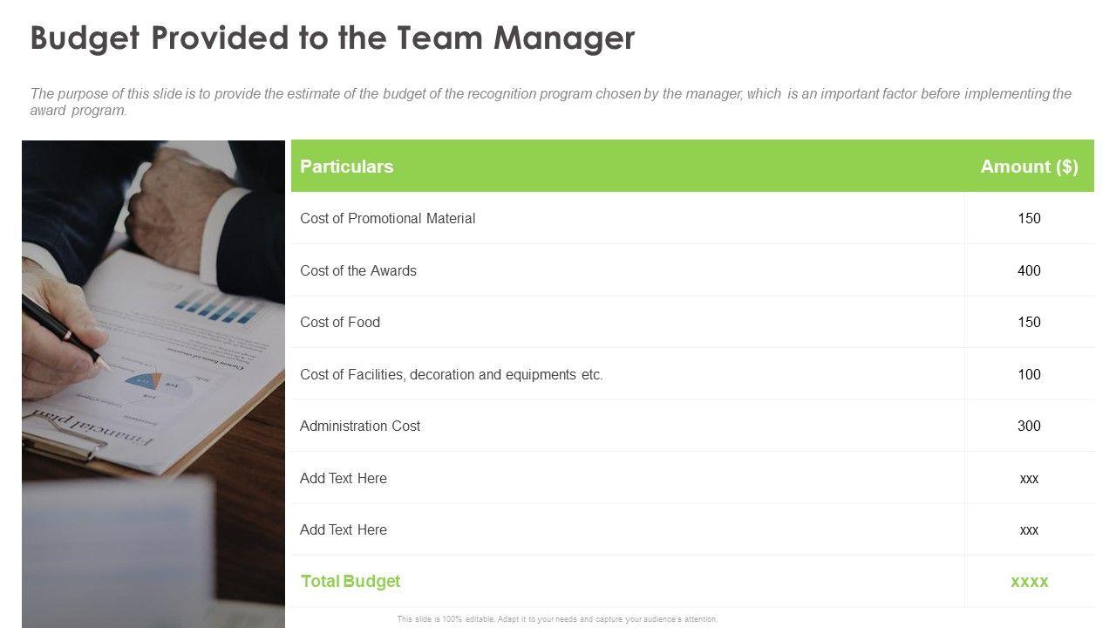Click the Promotional Material amount 150
This screenshot has height=628, width=1116.
1029,218
